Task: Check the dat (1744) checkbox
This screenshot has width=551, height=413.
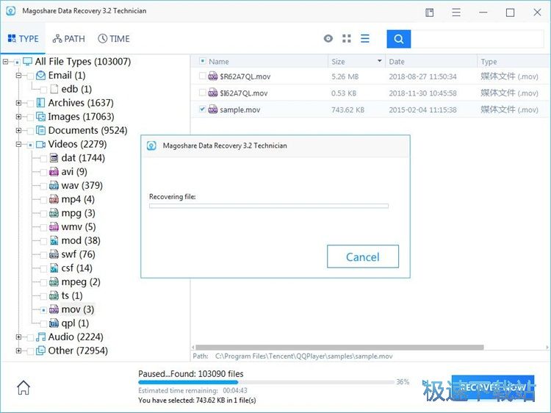Action: 43,158
